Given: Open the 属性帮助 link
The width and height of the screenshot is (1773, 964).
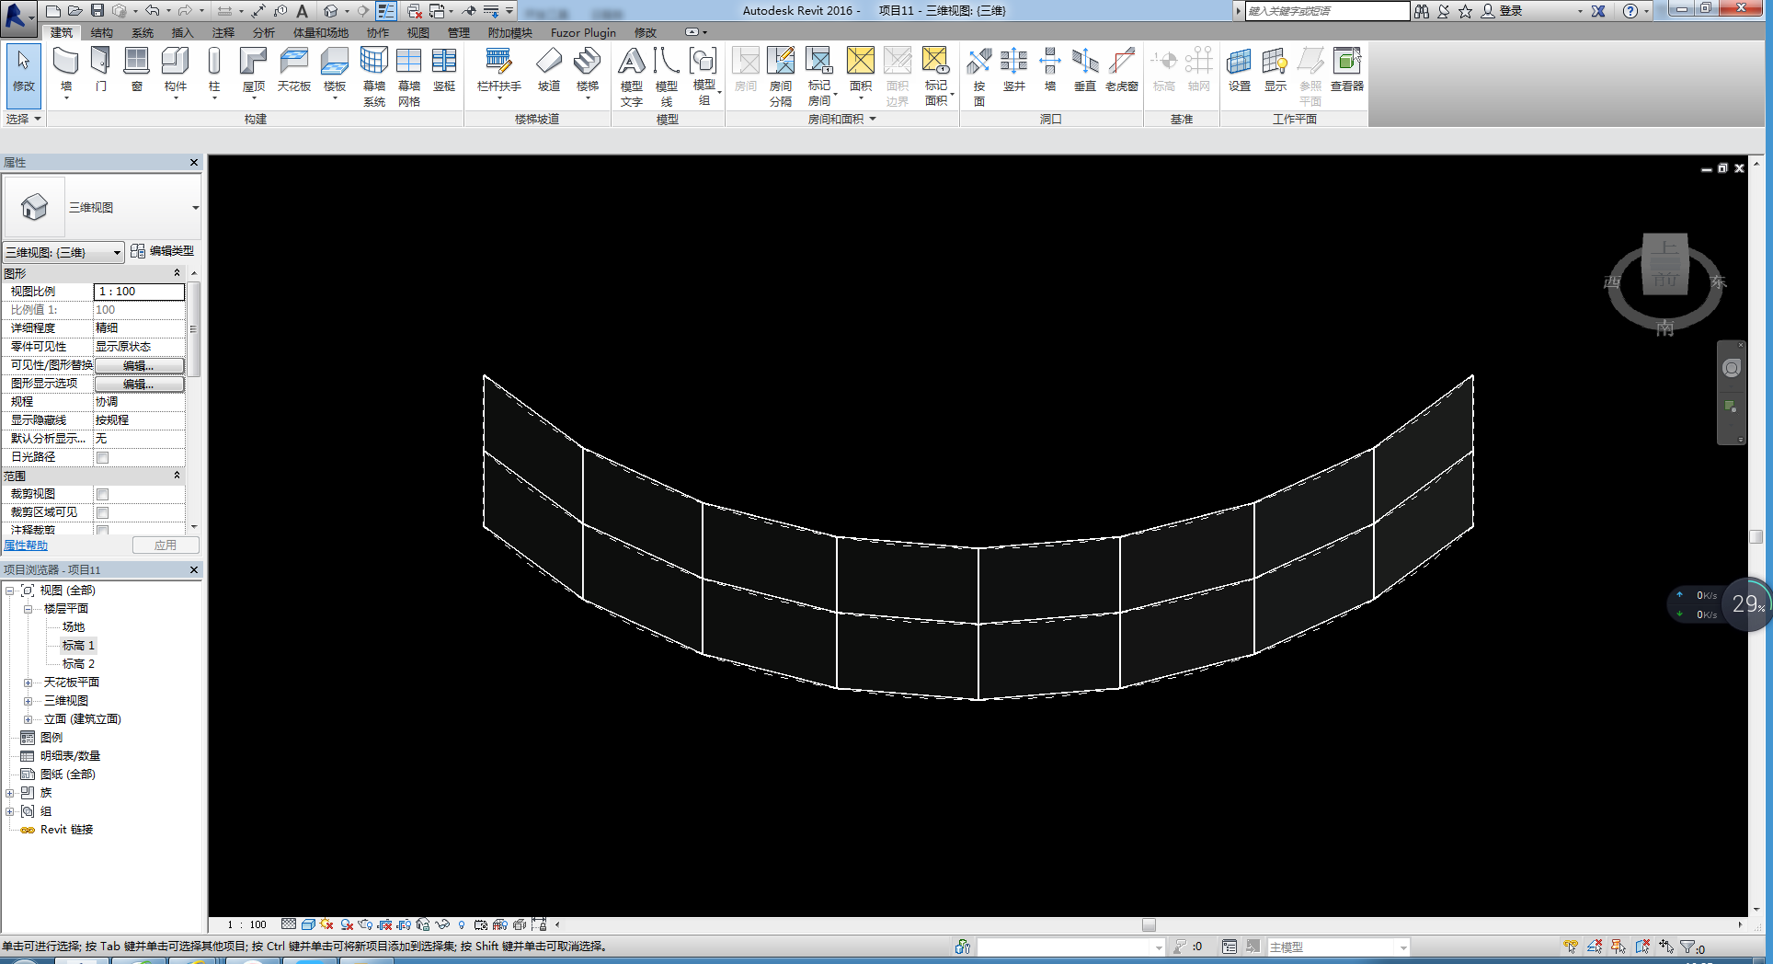Looking at the screenshot, I should 26,545.
